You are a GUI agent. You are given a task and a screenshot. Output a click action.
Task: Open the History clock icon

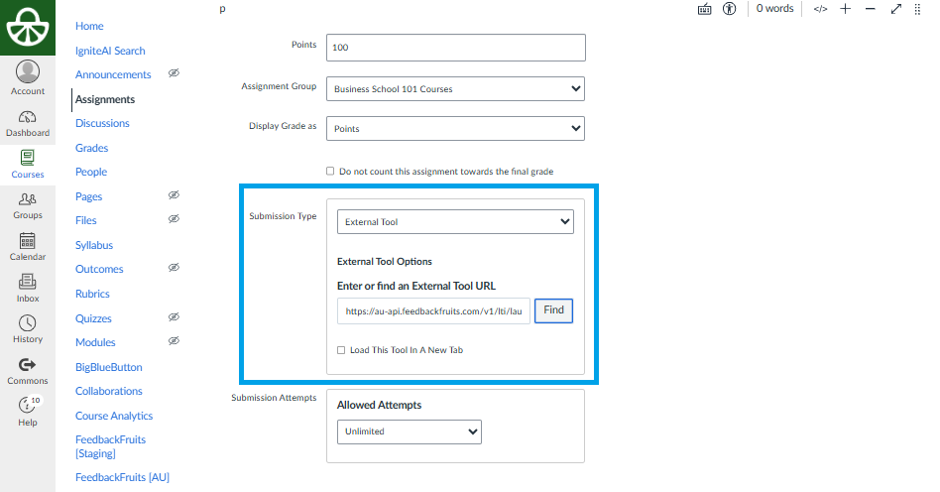28,329
